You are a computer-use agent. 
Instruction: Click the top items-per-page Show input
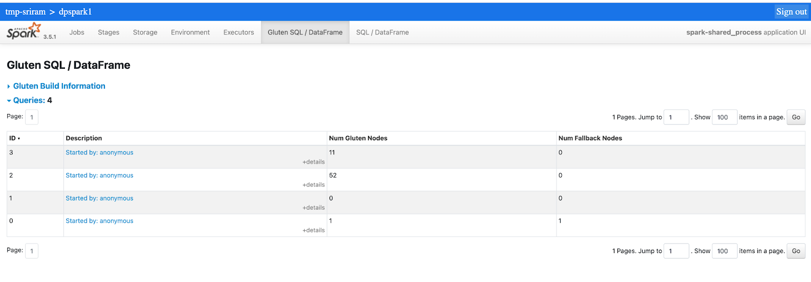(724, 117)
